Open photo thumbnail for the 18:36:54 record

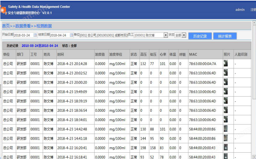(225, 110)
